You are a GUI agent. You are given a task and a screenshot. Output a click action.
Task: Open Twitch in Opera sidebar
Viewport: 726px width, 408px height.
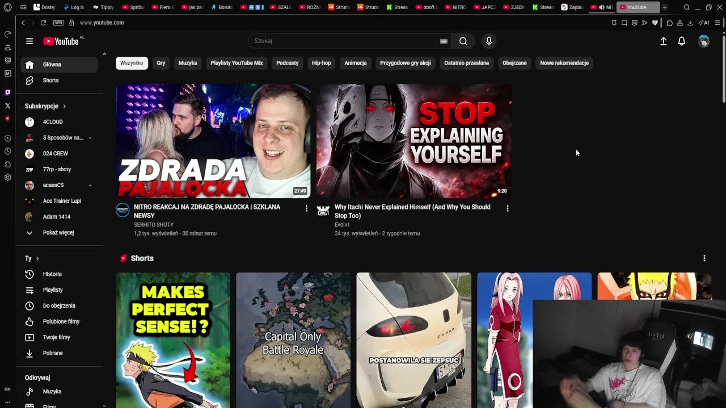(7, 92)
